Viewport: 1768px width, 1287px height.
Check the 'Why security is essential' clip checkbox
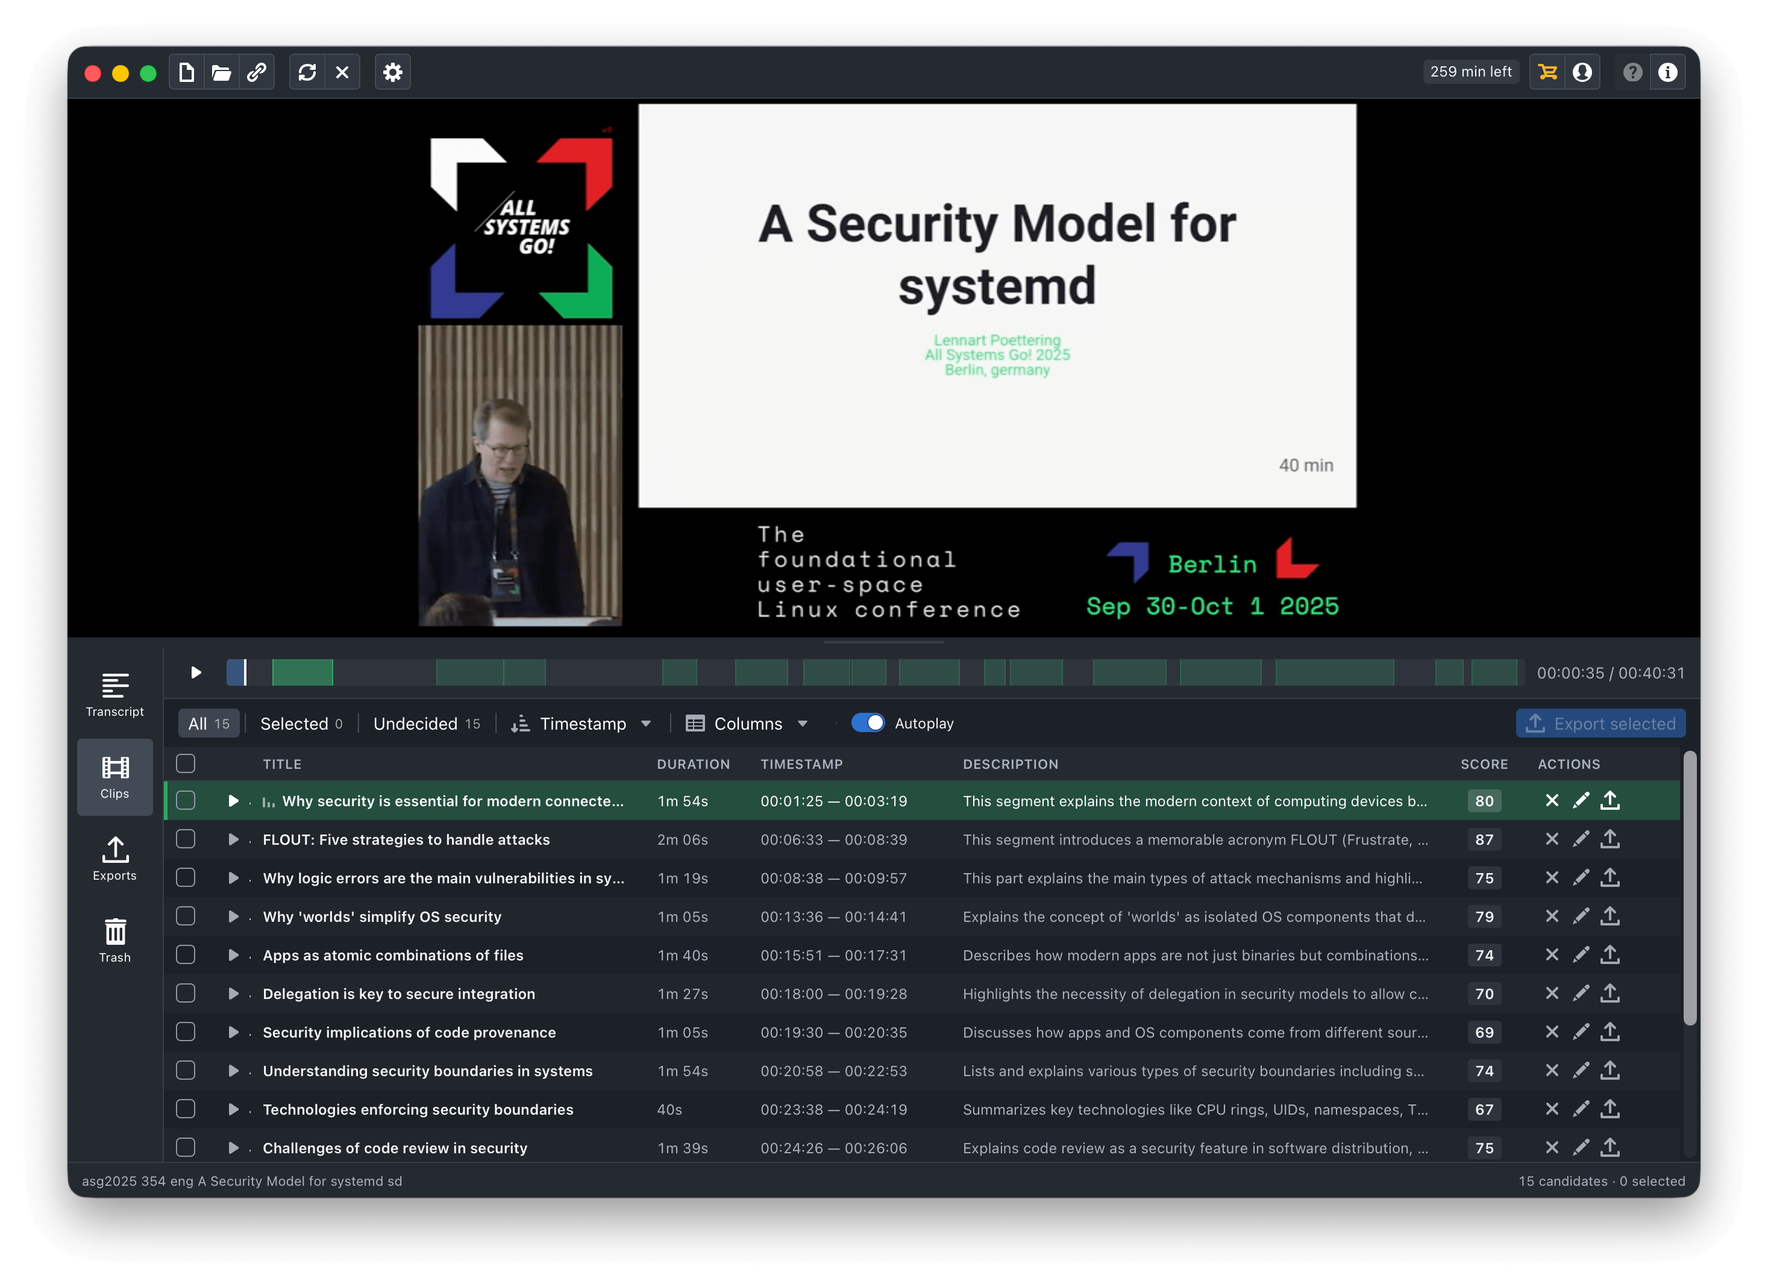[186, 801]
